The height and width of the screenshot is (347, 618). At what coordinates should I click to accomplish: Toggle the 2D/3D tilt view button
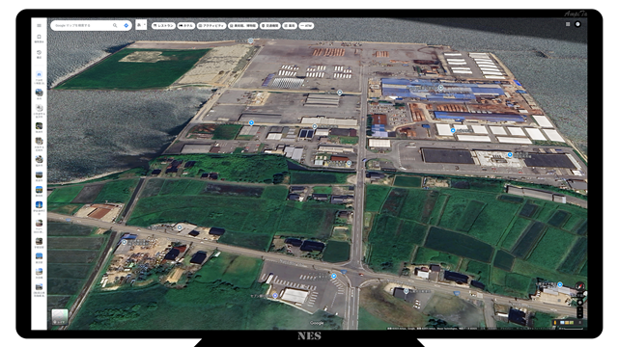click(x=580, y=295)
